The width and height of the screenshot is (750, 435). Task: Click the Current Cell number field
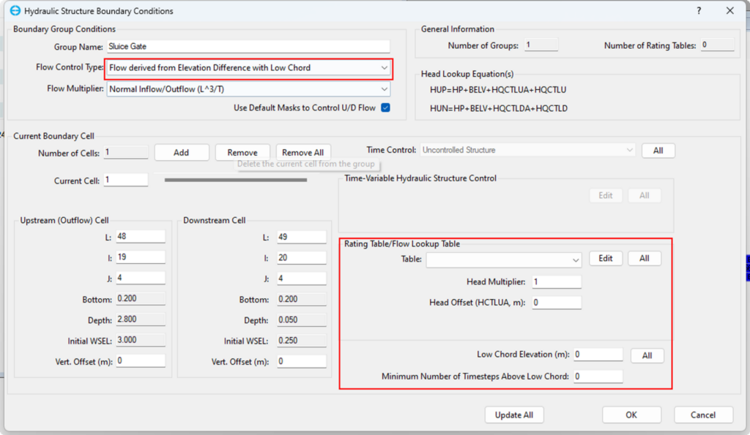click(x=126, y=180)
